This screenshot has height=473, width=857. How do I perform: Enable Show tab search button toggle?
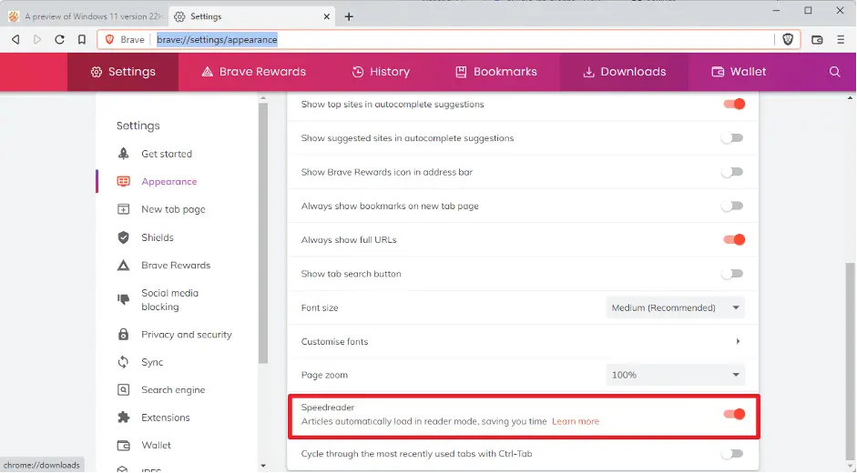[732, 273]
